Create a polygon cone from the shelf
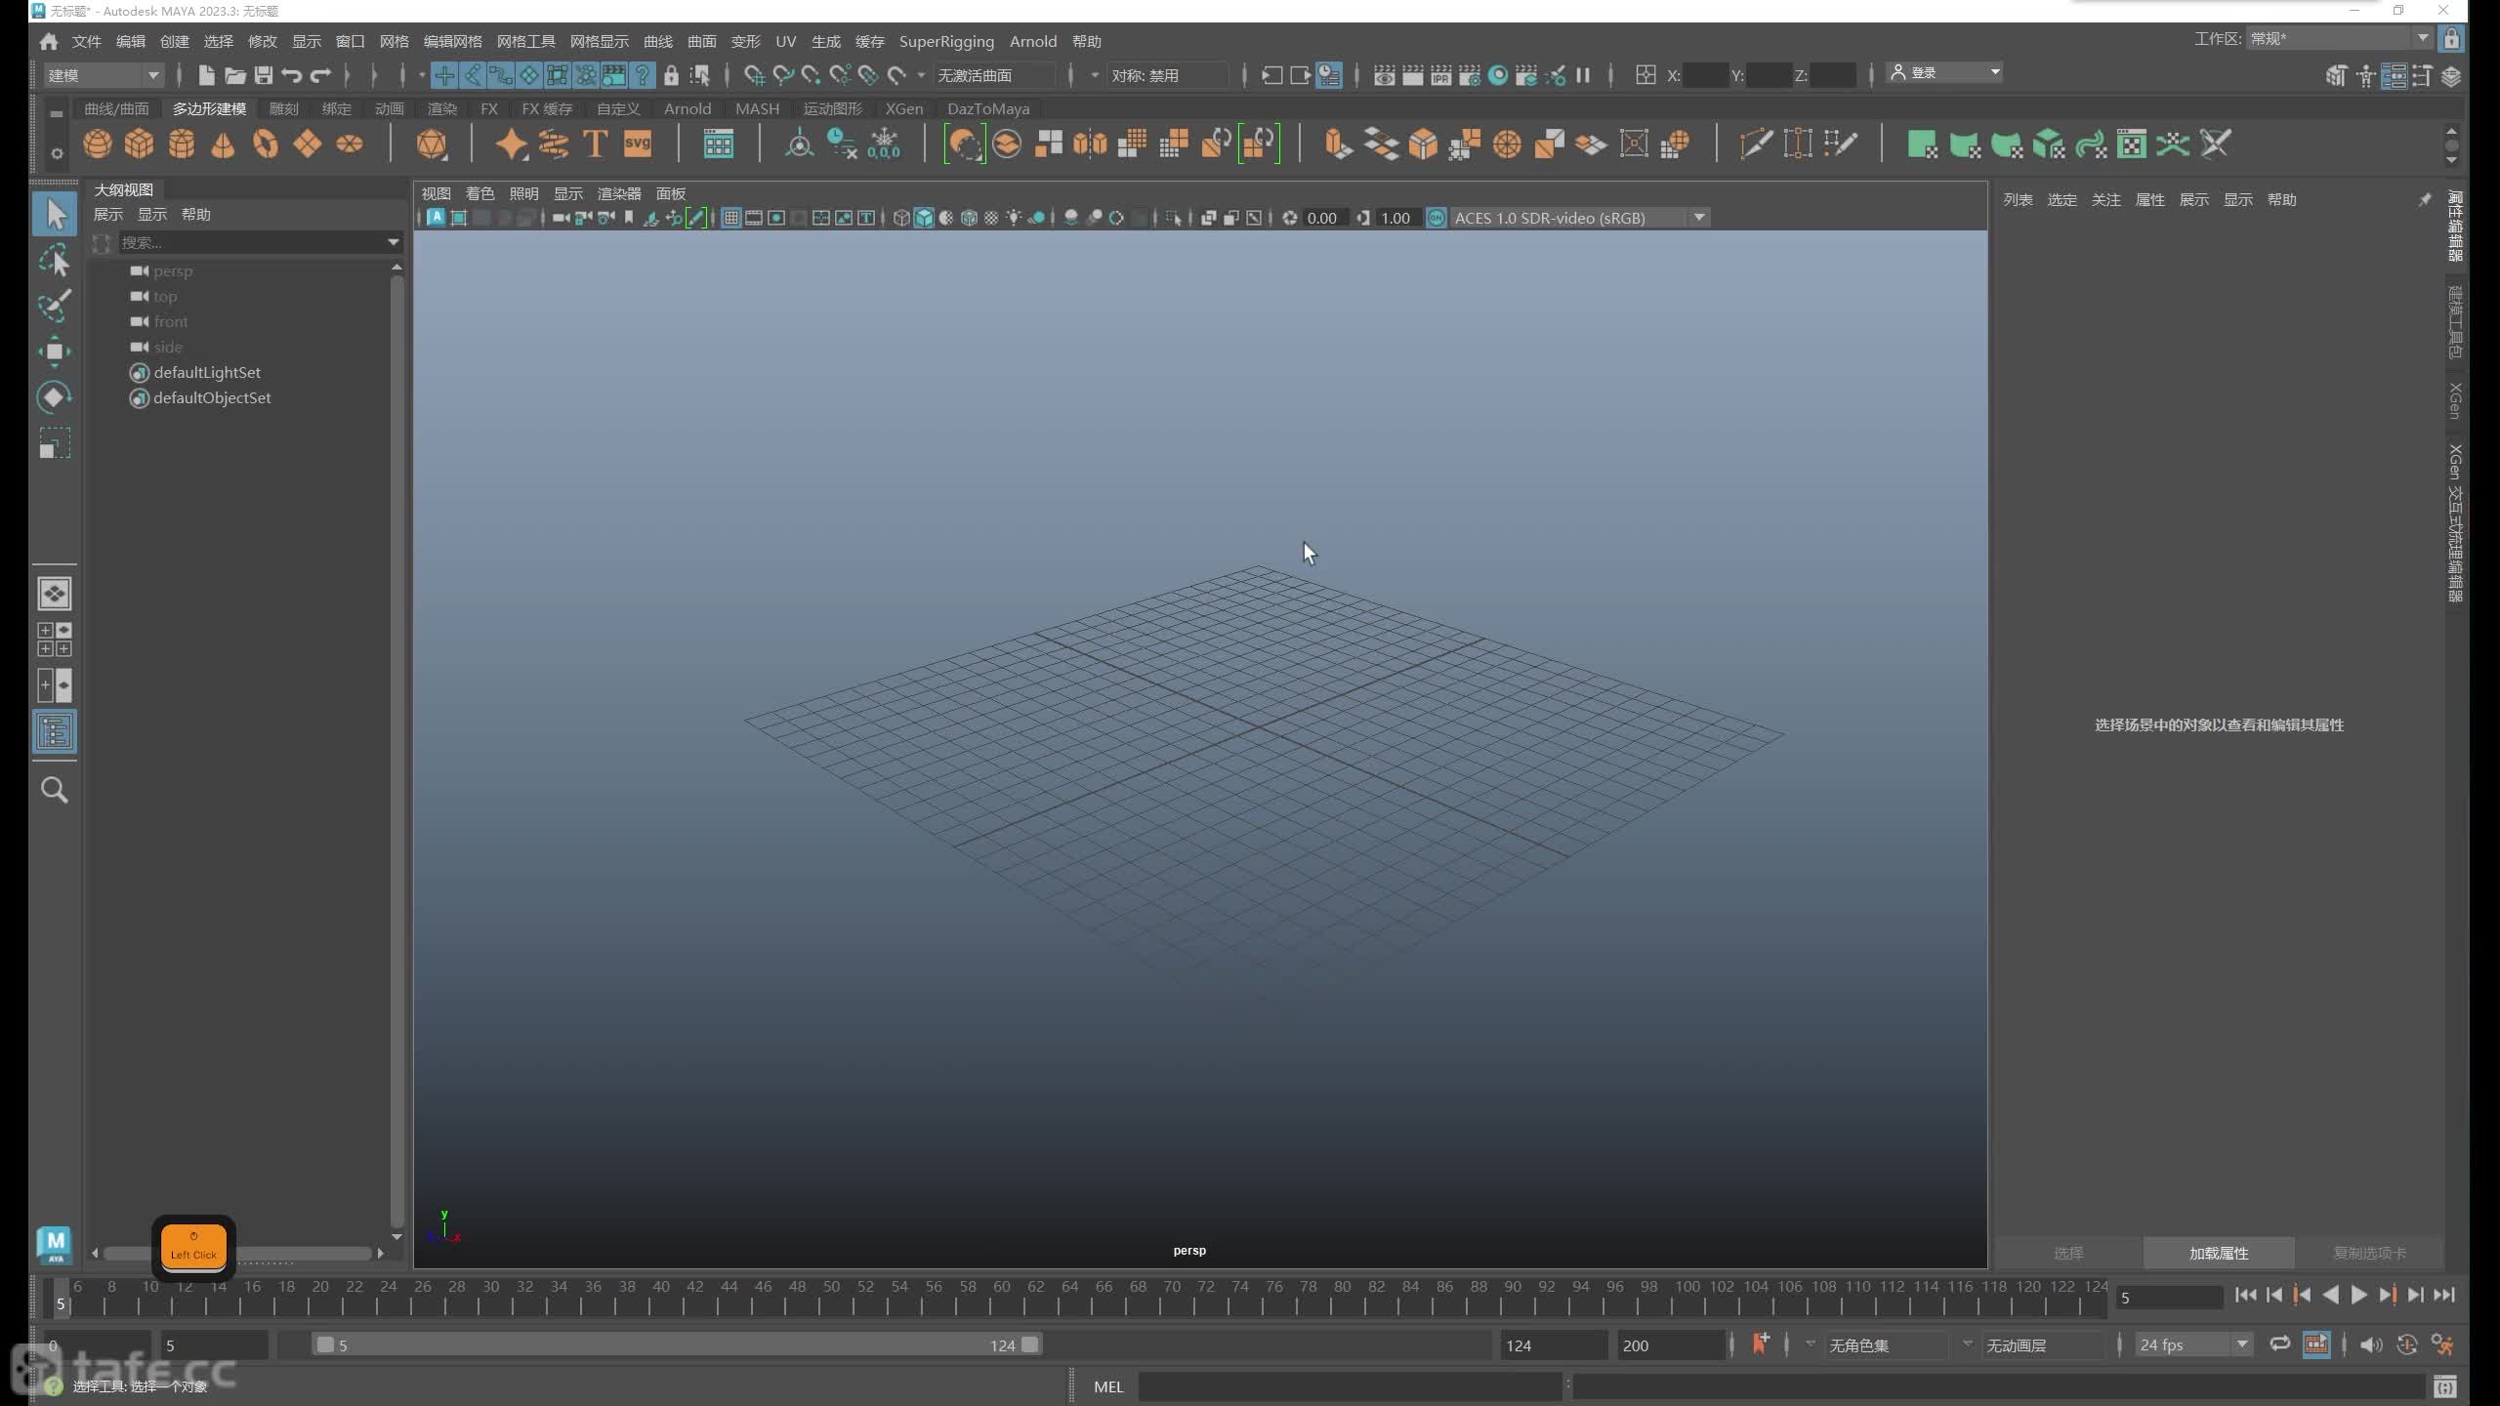This screenshot has height=1406, width=2500. pyautogui.click(x=223, y=145)
